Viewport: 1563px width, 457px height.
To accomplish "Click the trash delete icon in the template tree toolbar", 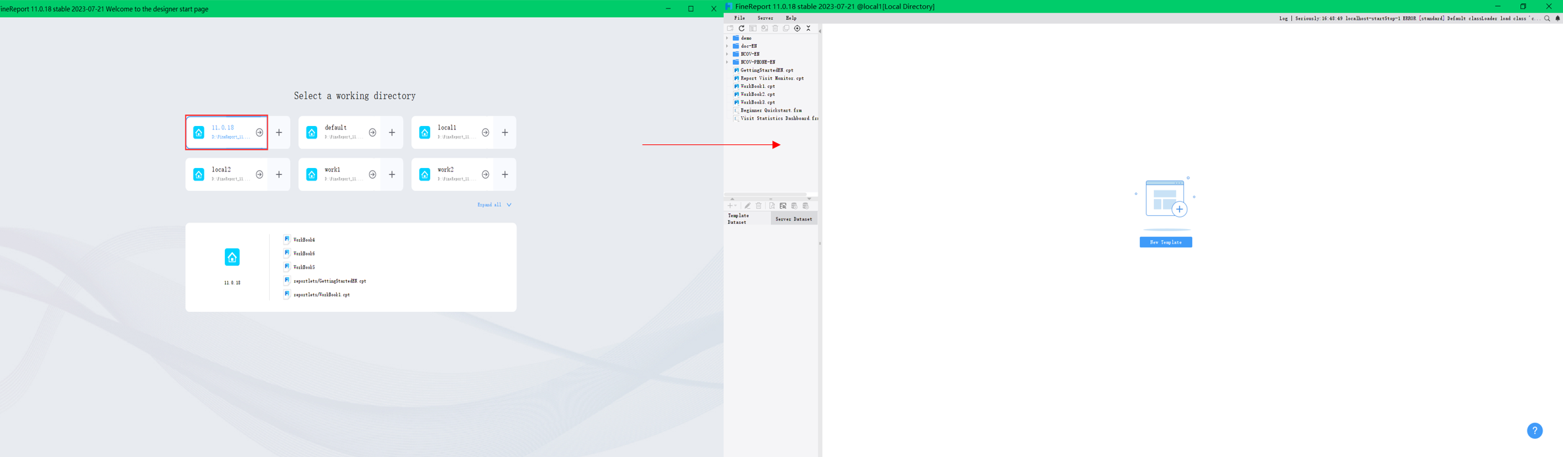I will click(775, 28).
